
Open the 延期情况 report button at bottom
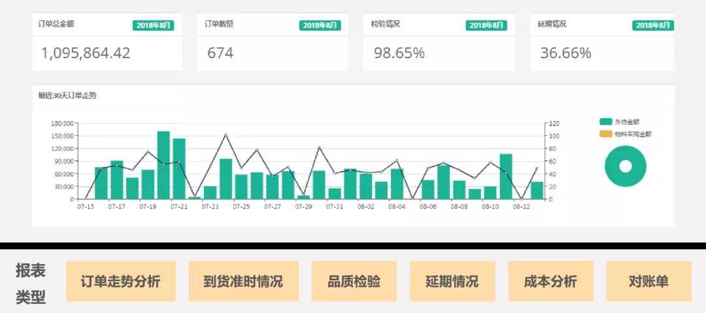[x=452, y=282]
